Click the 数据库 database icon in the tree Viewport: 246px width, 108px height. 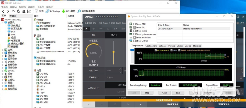coord(6,86)
